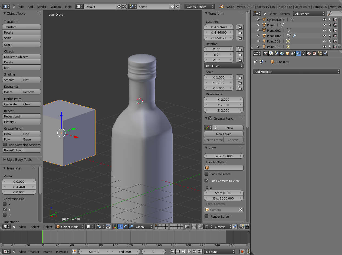This screenshot has height=255, width=342.
Task: Open the Particles sparkle properties tab
Action: (x=320, y=53)
